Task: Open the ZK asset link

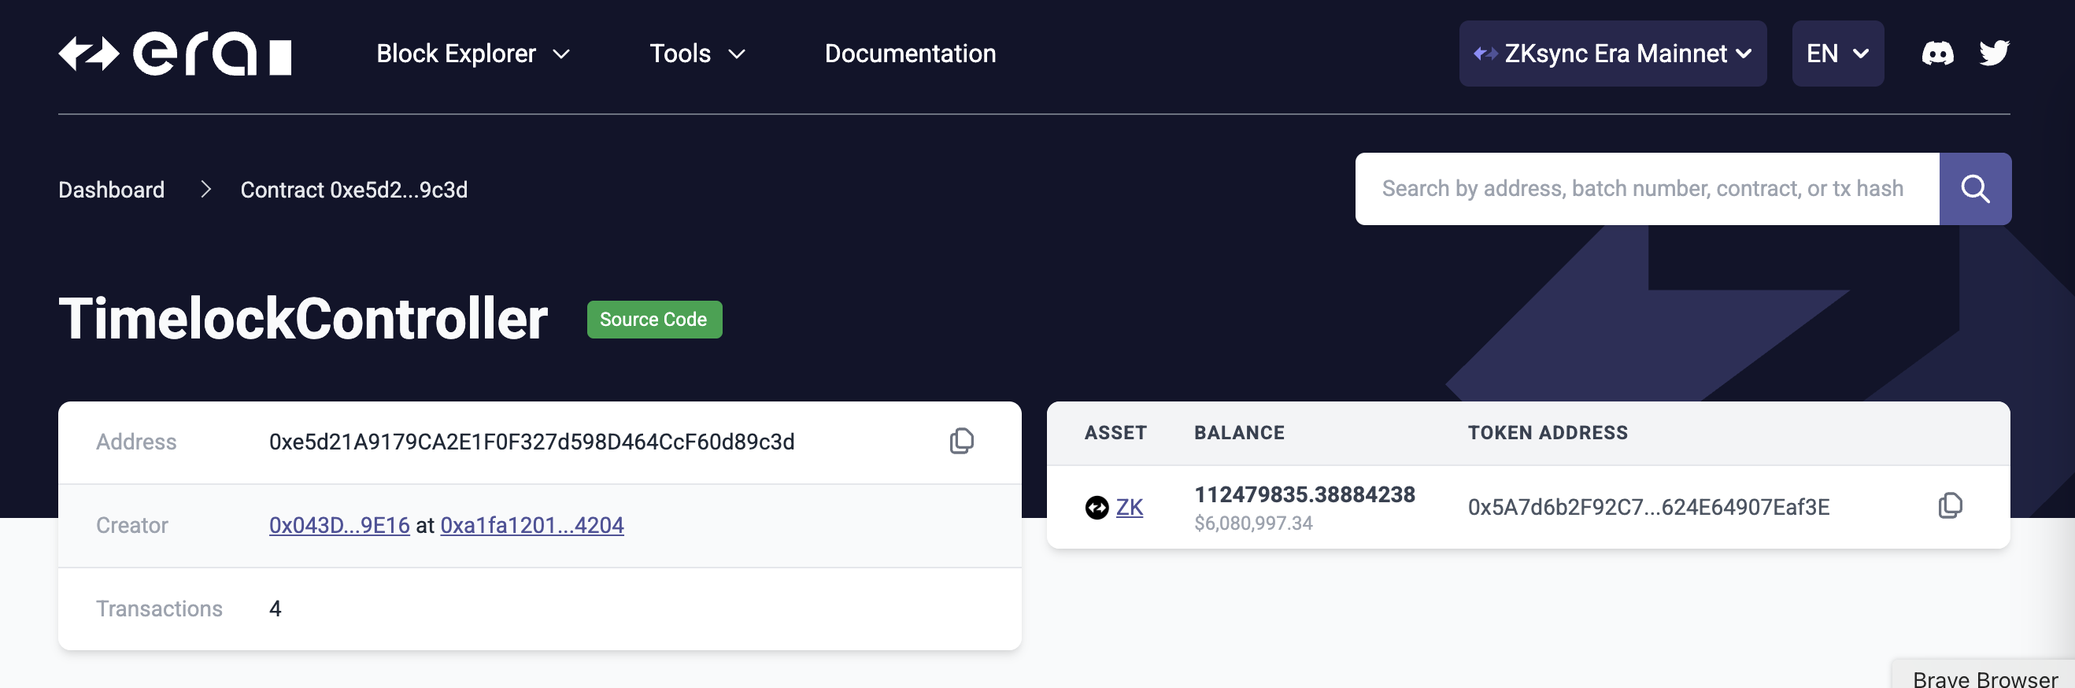Action: pyautogui.click(x=1129, y=508)
